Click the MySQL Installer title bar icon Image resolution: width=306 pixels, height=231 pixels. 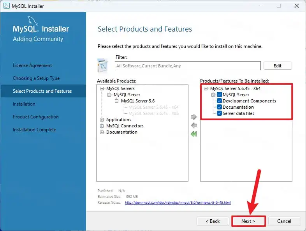[x=7, y=6]
